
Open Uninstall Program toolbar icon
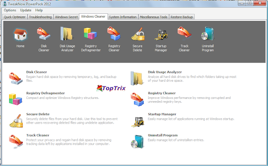(208, 34)
